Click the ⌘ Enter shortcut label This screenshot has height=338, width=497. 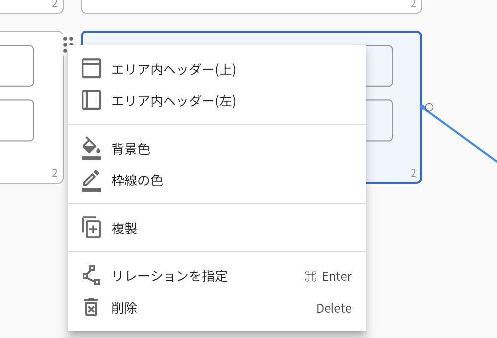(328, 276)
